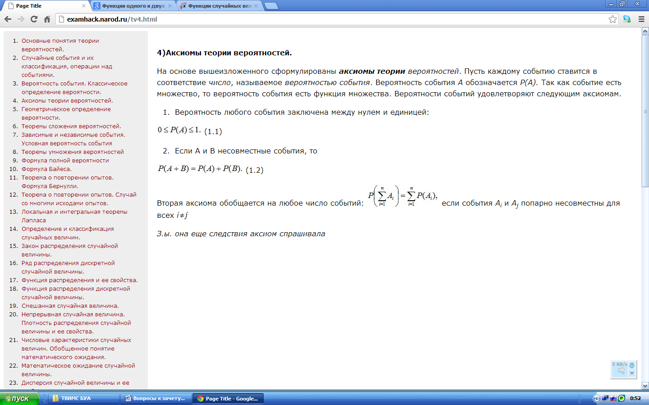Open 'Формула Байеса' link
This screenshot has height=405, width=649.
point(46,169)
